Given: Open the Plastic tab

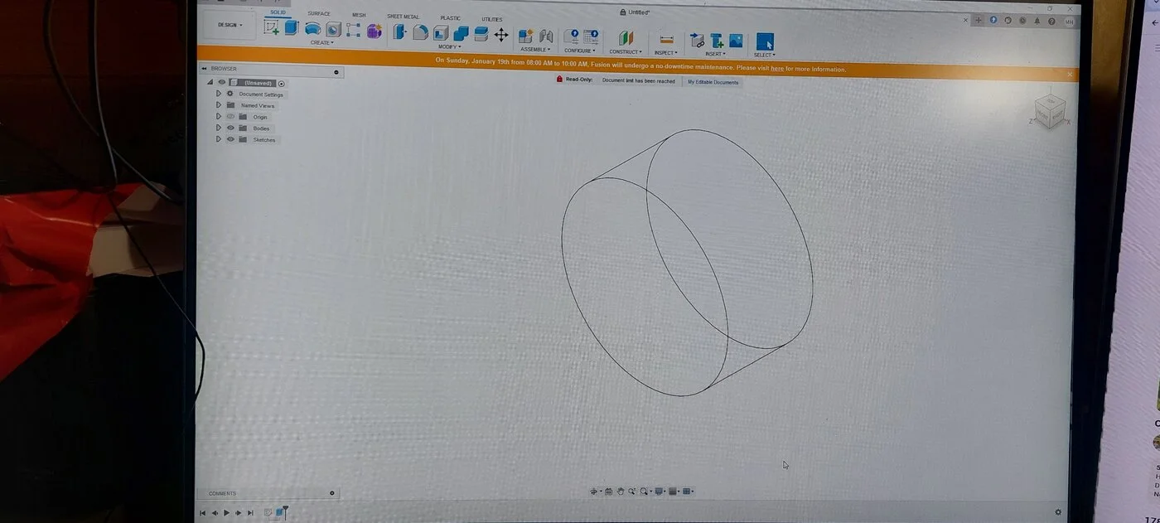Looking at the screenshot, I should click(451, 17).
